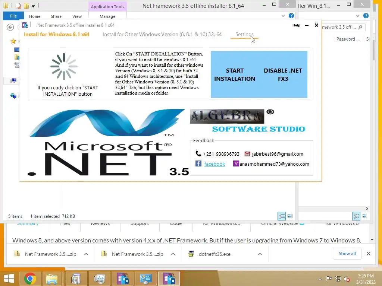
Task: Close the Chrome downloads bar
Action: click(368, 254)
